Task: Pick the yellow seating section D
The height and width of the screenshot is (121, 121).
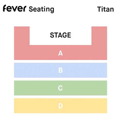Action: click(x=60, y=106)
